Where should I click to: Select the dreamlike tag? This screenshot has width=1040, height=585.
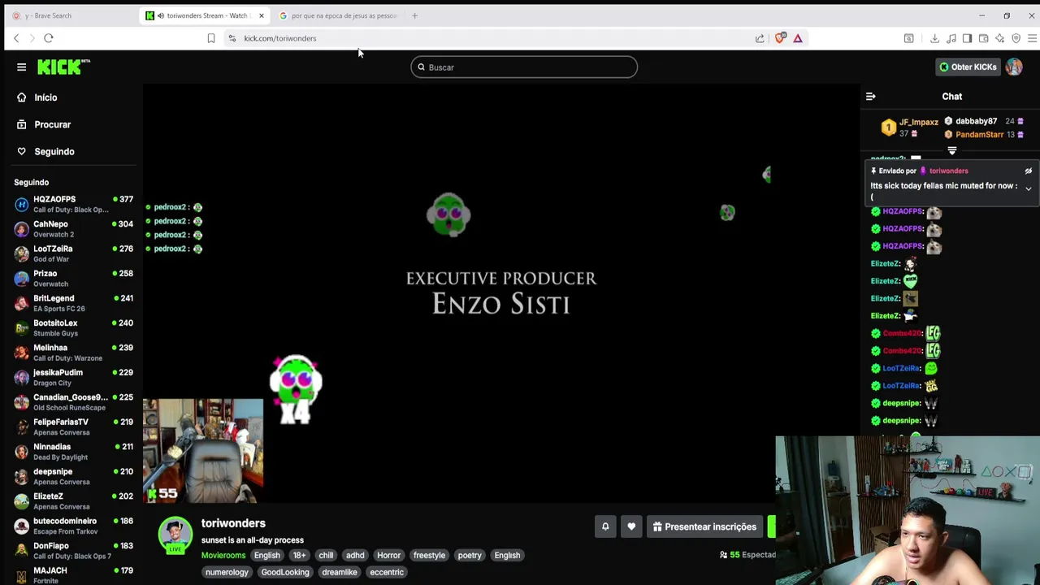pyautogui.click(x=340, y=572)
